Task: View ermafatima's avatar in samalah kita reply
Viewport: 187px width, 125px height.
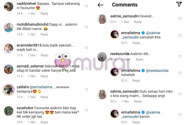Action: click(x=114, y=34)
